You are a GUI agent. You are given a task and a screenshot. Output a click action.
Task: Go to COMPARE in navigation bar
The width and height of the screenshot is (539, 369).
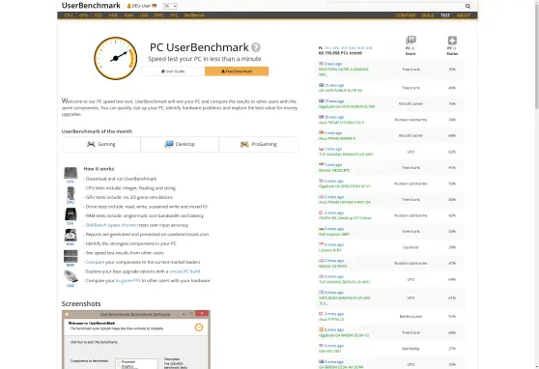pyautogui.click(x=406, y=15)
